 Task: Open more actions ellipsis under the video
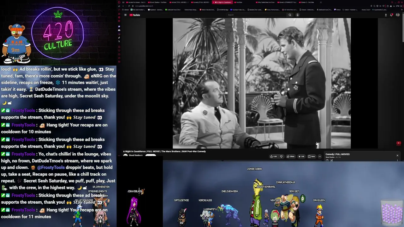click(x=320, y=156)
